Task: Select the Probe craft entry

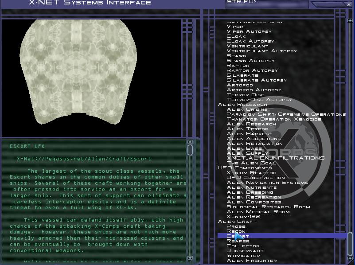Action: coord(236,226)
